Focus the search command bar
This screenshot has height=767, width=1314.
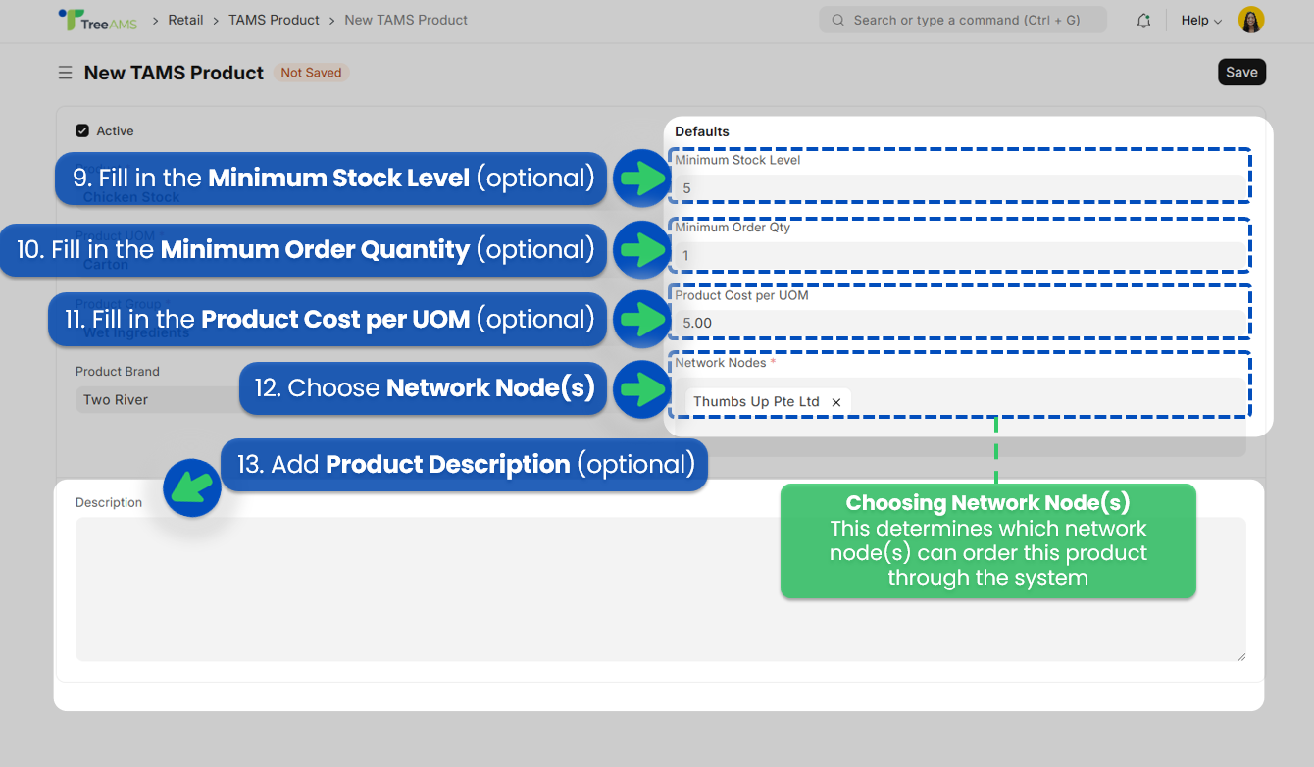point(963,20)
